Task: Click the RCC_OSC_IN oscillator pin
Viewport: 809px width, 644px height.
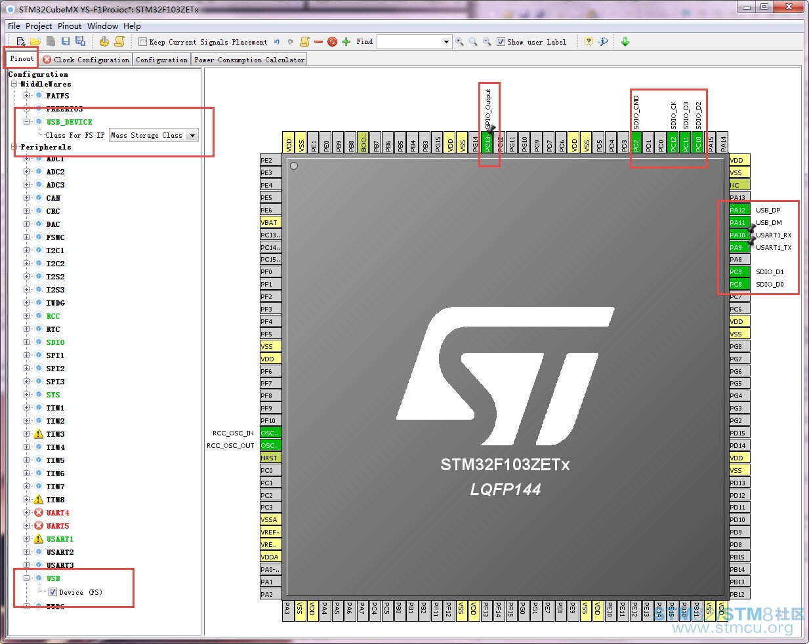Action: point(271,433)
